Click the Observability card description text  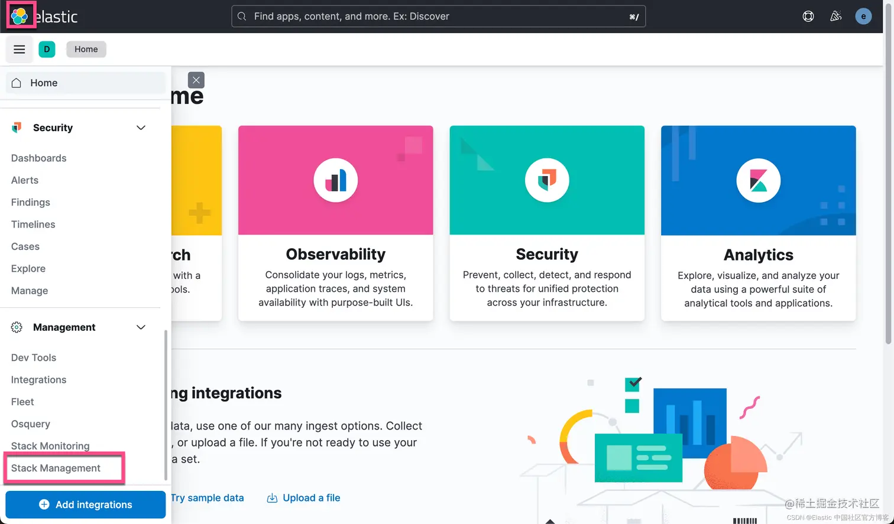pyautogui.click(x=335, y=289)
